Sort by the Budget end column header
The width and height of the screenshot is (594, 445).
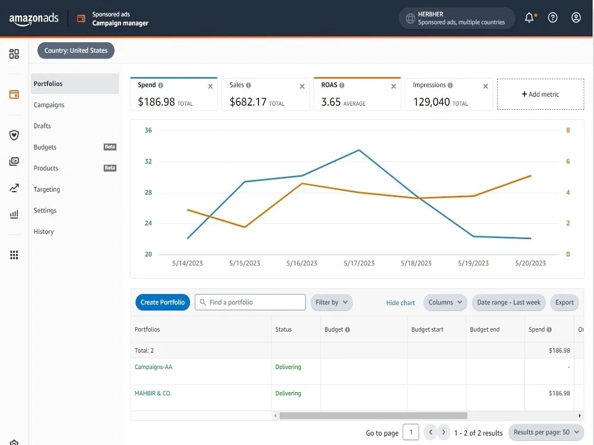point(485,329)
